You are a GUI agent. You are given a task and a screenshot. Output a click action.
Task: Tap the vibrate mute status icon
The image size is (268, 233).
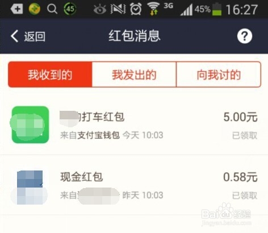click(x=118, y=9)
